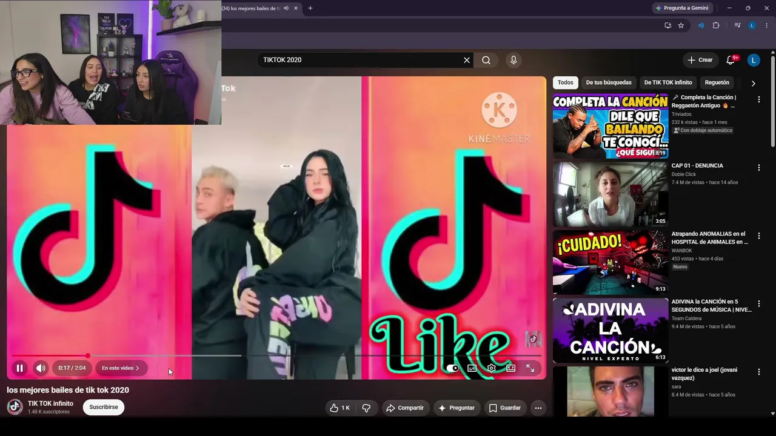
Task: Open 'Atrapando ANOMALIAS en el HOSPITAL' title
Action: pos(710,238)
